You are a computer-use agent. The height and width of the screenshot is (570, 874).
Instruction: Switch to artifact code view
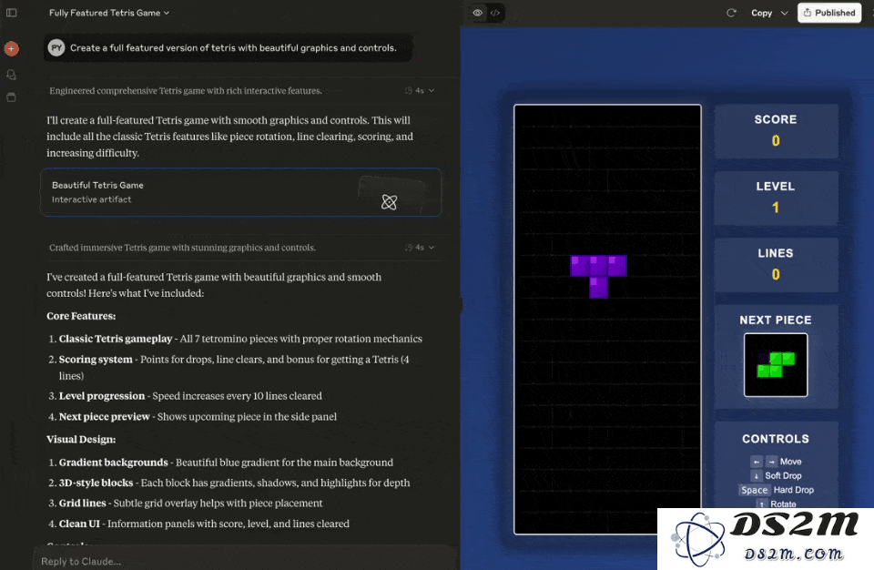pos(495,12)
